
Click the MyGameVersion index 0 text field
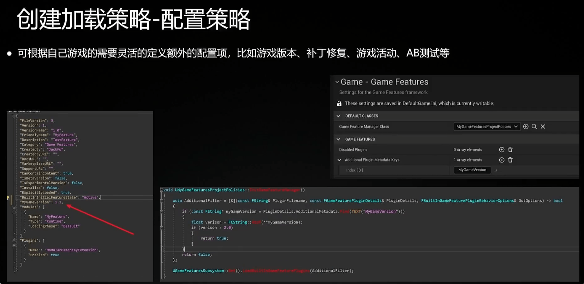coord(472,170)
